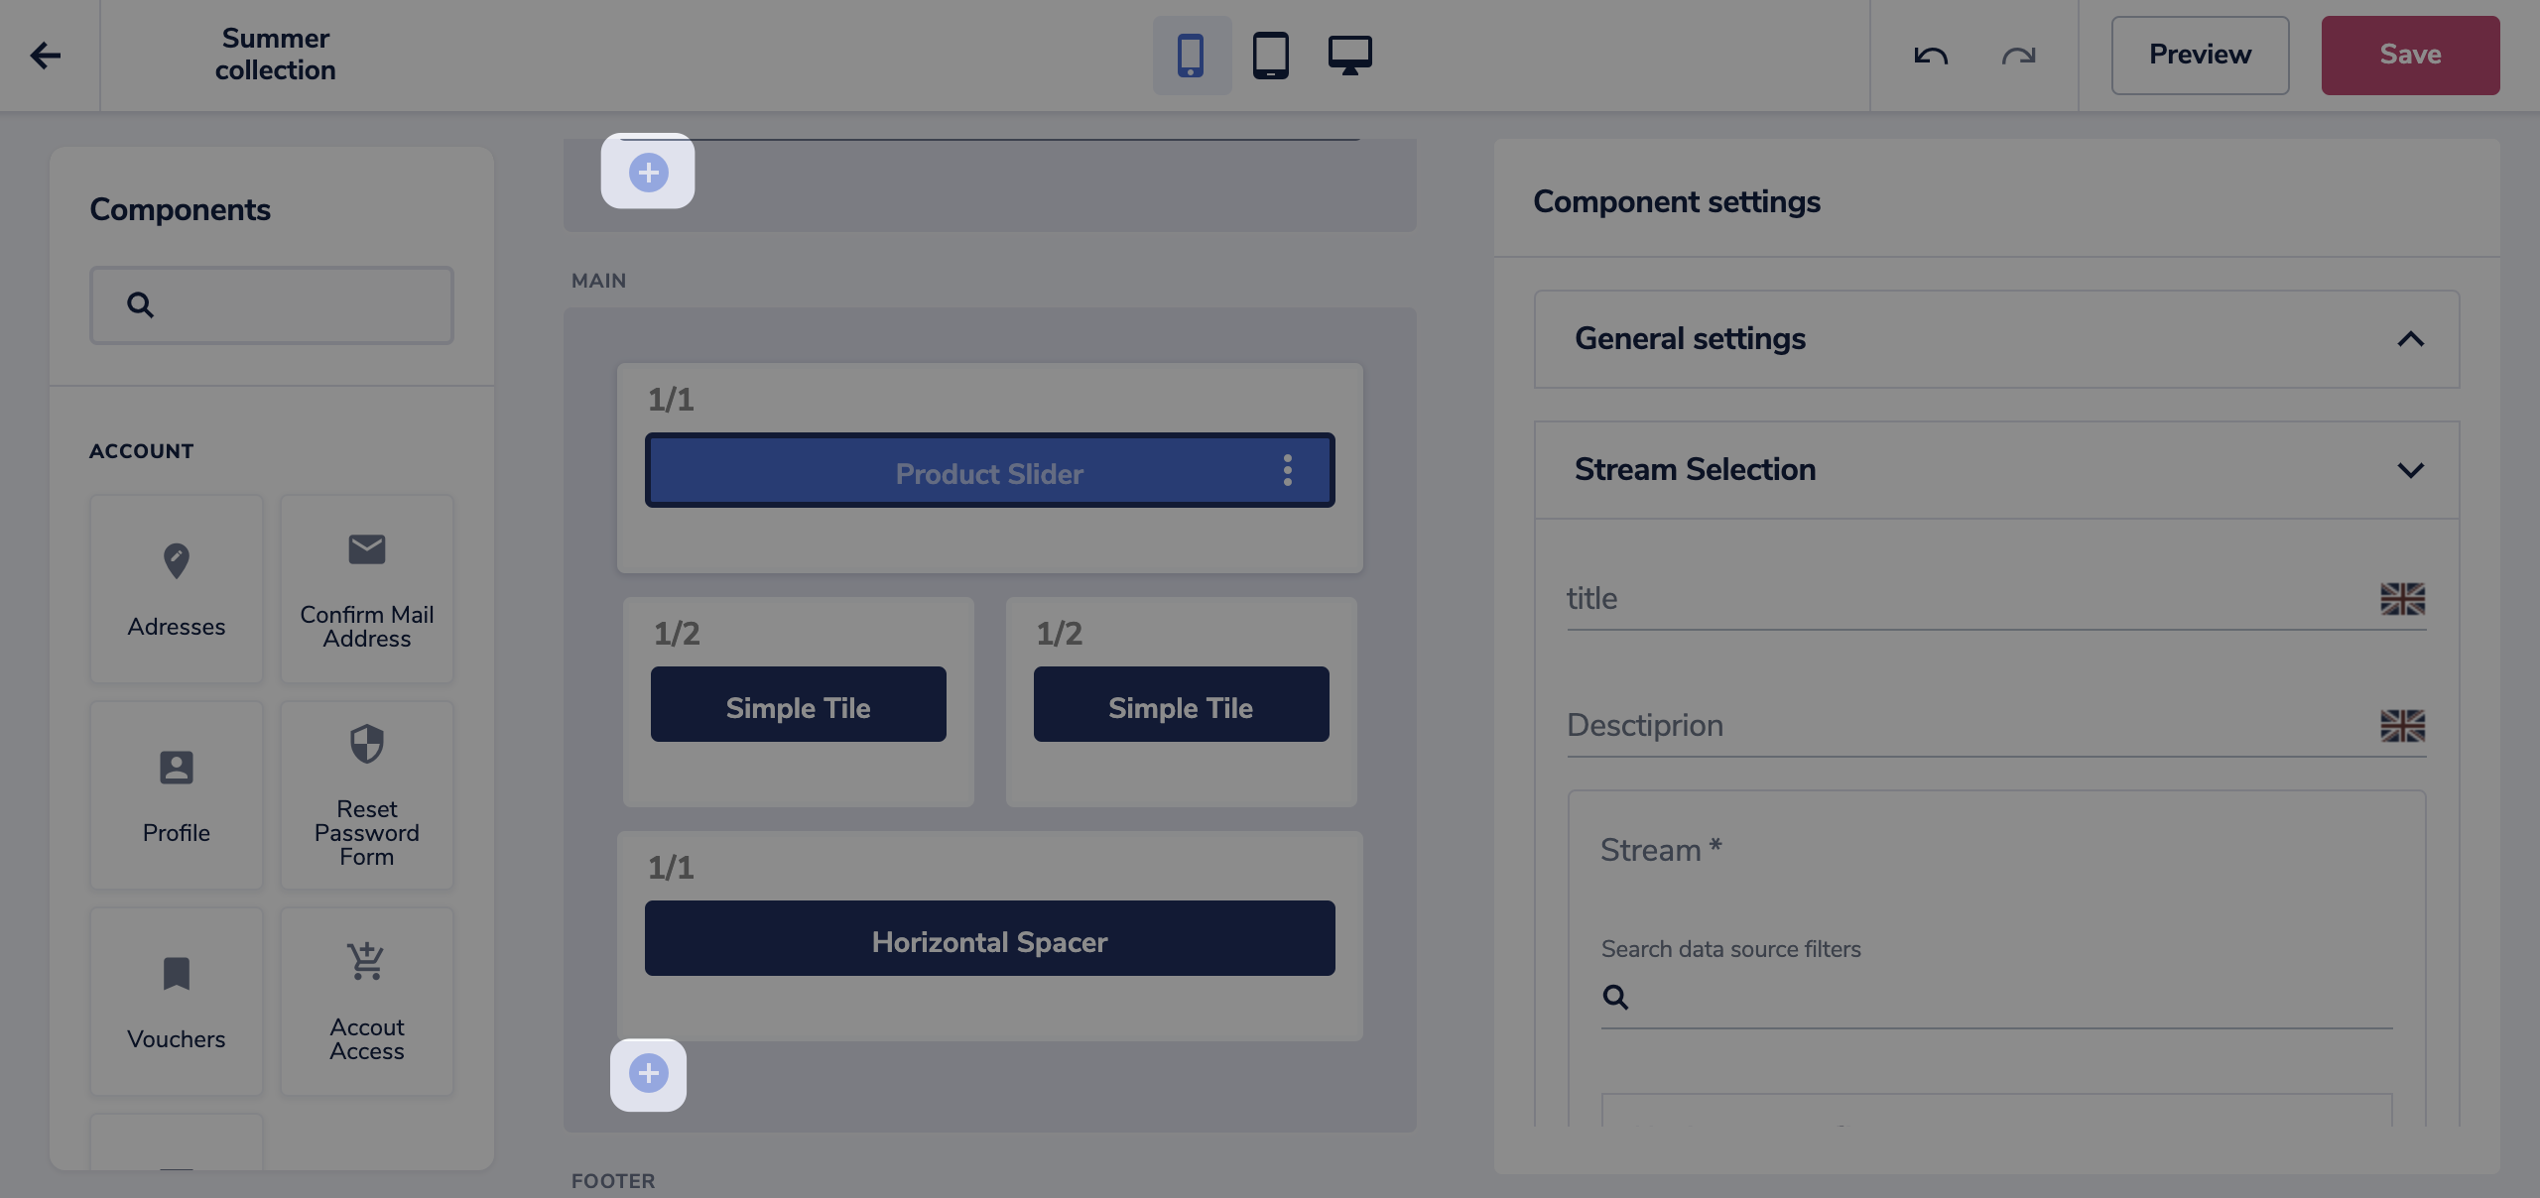This screenshot has width=2540, height=1198.
Task: Select the Reset Password Form component
Action: (367, 795)
